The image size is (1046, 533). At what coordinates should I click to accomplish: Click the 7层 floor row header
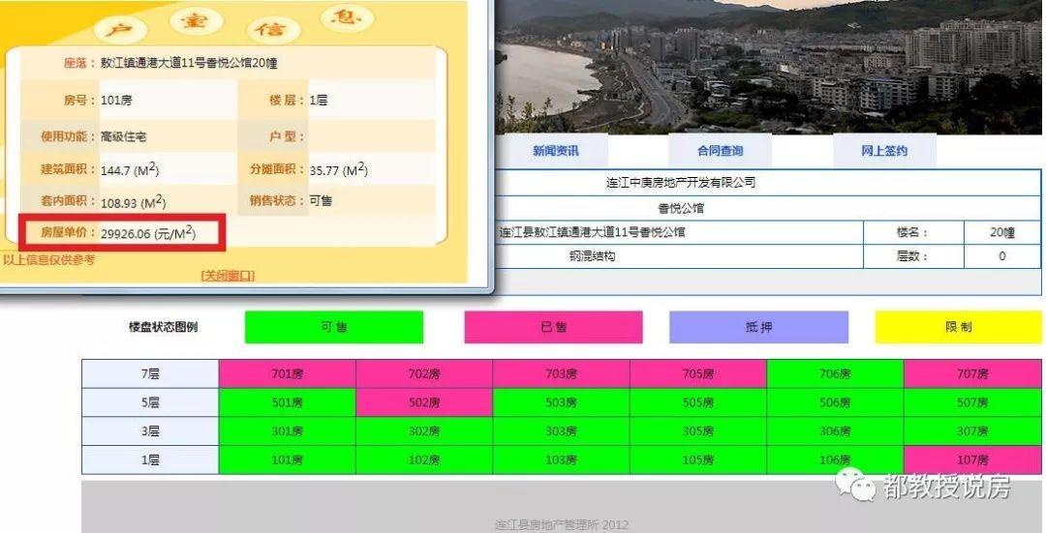tap(150, 373)
